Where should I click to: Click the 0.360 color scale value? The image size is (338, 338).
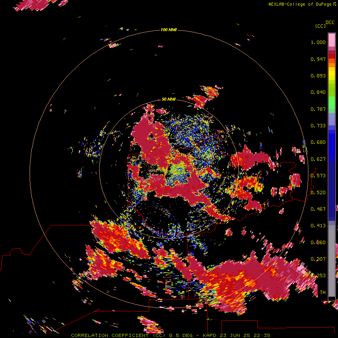click(318, 243)
